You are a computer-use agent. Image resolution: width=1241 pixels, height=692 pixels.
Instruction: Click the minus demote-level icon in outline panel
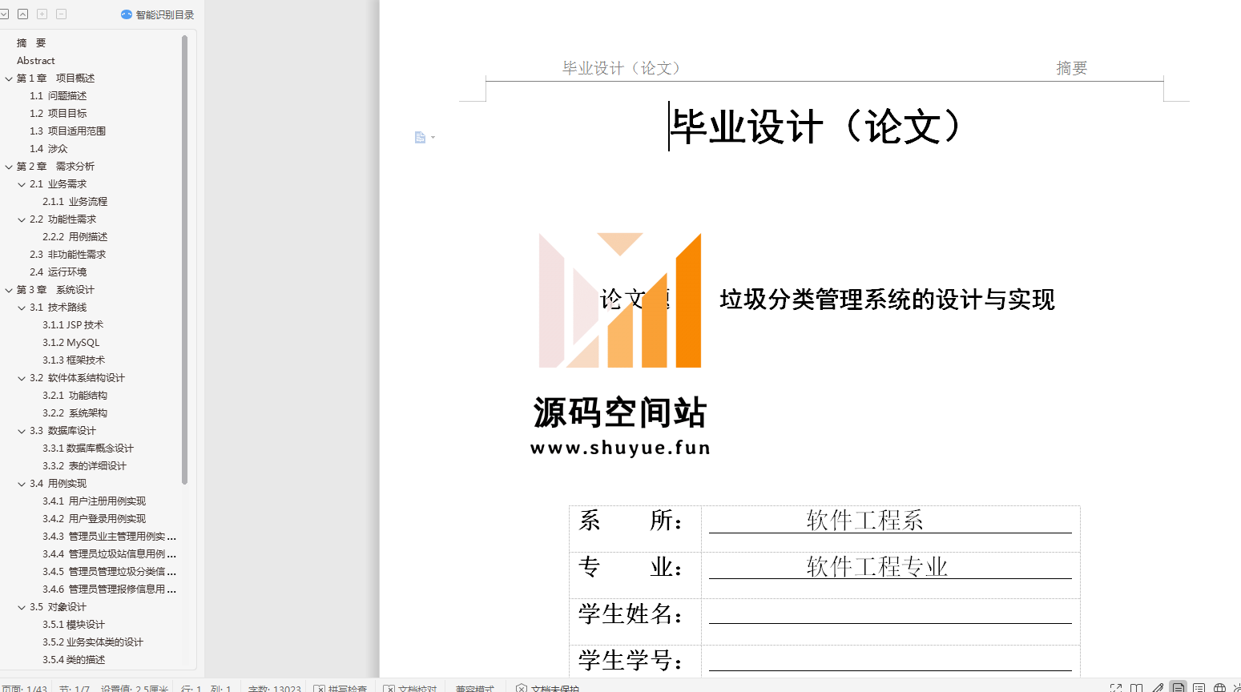61,14
